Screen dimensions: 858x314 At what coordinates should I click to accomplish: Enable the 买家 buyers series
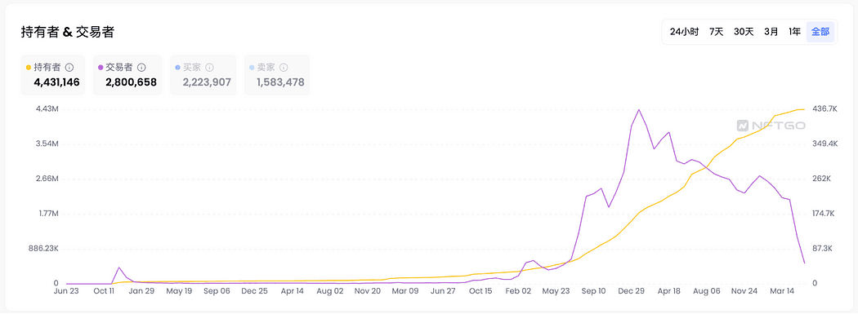click(x=203, y=75)
